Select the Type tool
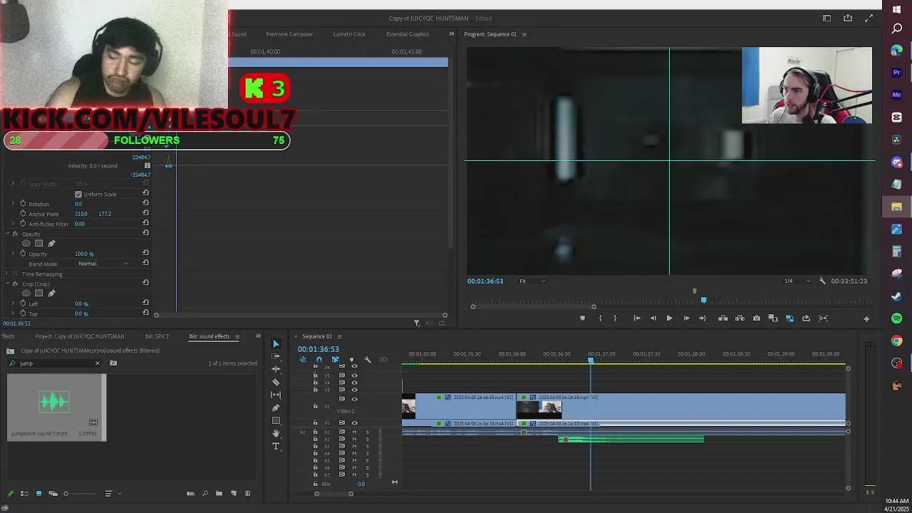Viewport: 912px width, 513px height. [x=276, y=446]
